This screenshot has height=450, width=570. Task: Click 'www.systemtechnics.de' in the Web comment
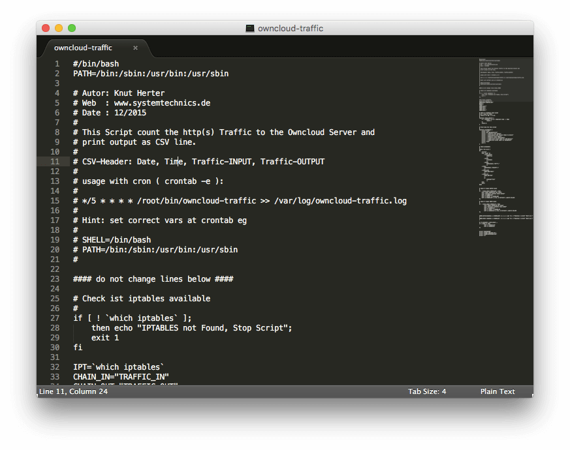[162, 103]
